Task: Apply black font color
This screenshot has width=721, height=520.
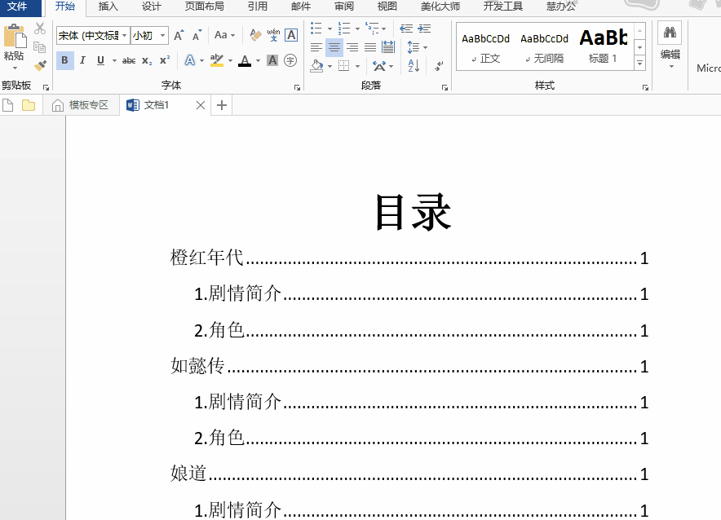Action: pyautogui.click(x=245, y=60)
